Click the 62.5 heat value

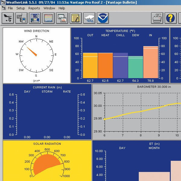point(105,81)
